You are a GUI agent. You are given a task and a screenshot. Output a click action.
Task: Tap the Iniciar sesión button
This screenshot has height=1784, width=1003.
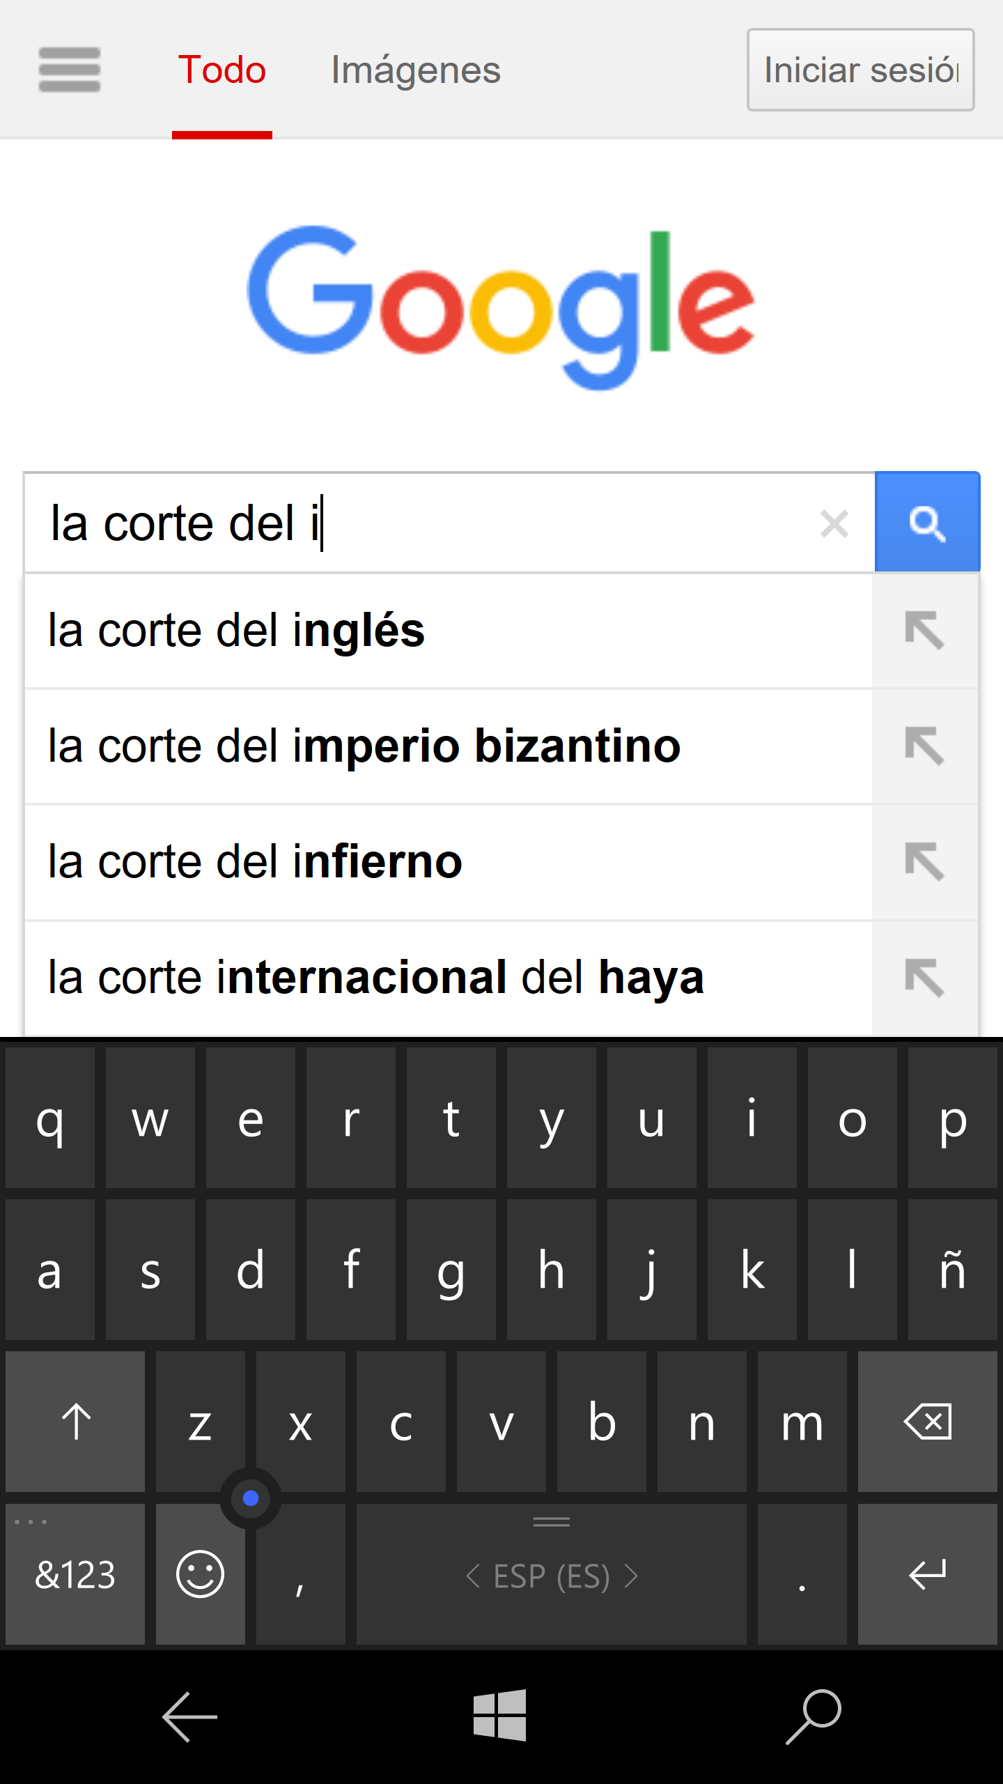pos(860,70)
